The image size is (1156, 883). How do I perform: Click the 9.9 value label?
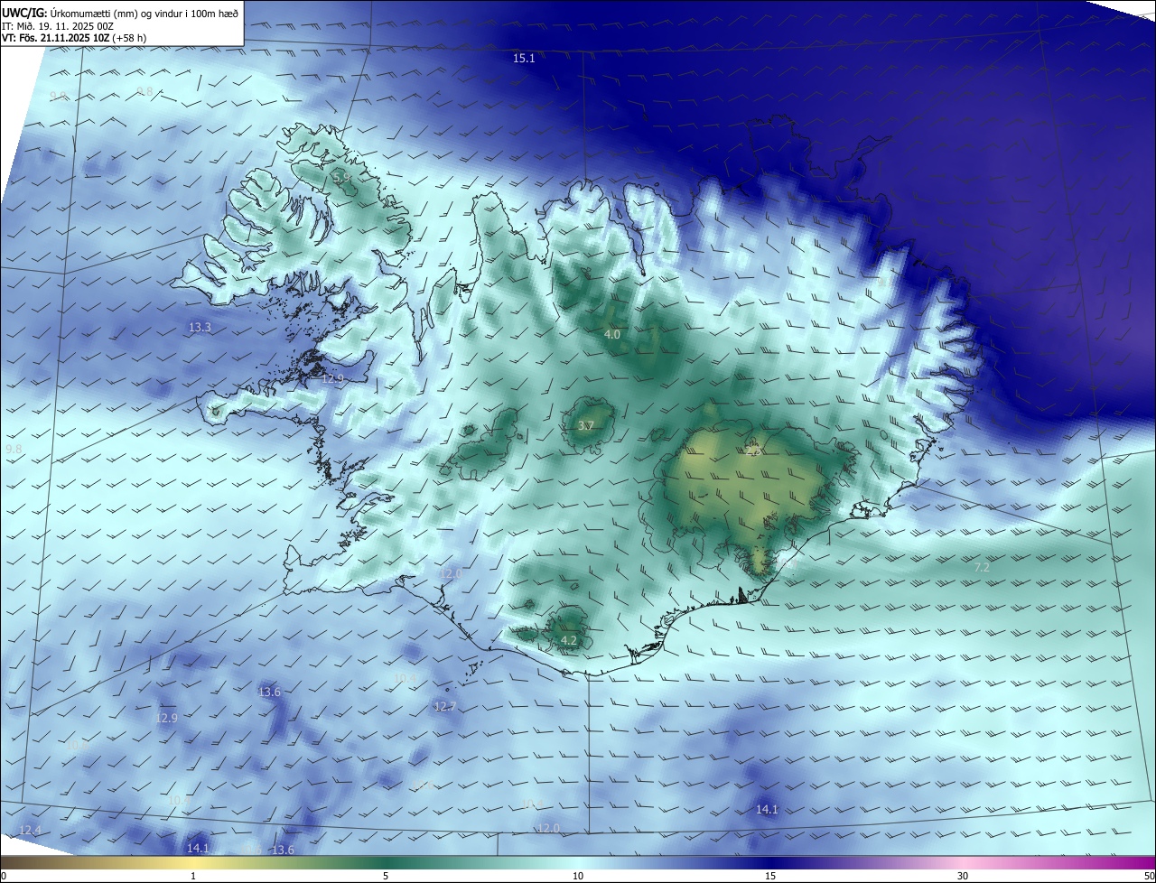[x=58, y=97]
